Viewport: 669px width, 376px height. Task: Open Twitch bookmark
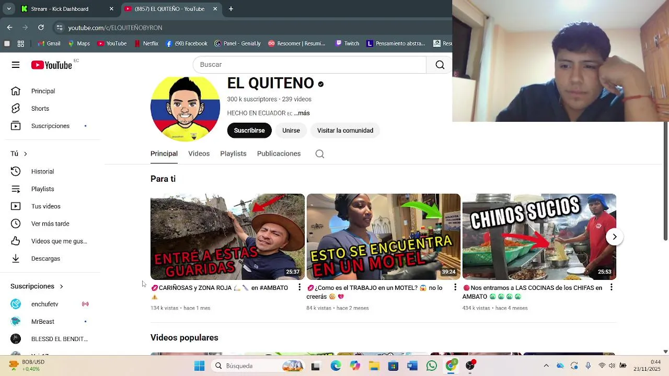tap(347, 43)
